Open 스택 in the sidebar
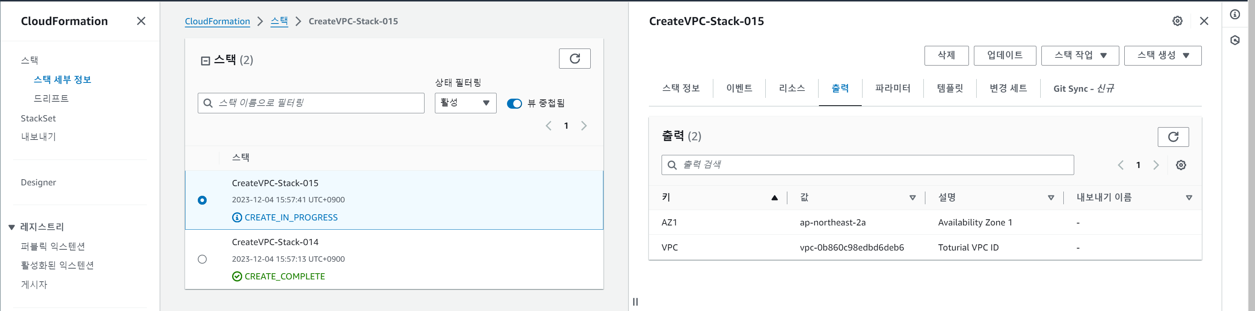Screen dimensions: 1255x311 29,61
